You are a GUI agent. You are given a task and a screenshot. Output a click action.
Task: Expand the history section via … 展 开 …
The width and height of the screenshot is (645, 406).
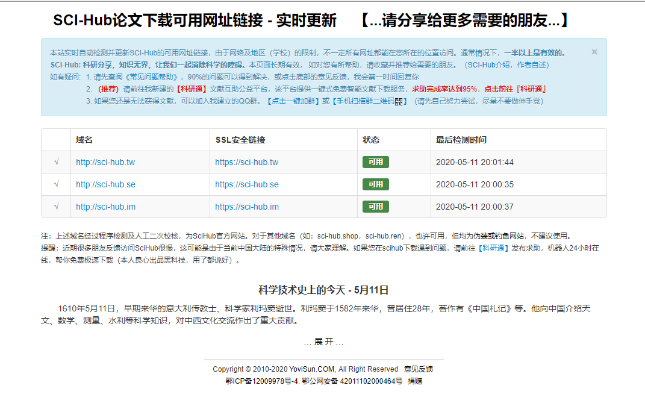click(x=323, y=342)
